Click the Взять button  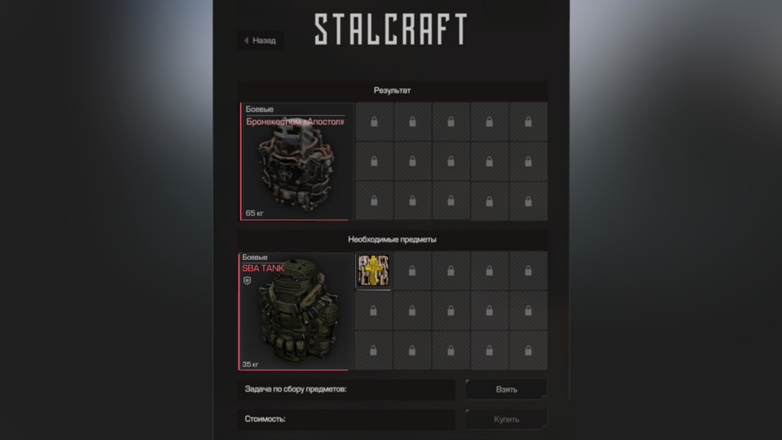pos(506,389)
